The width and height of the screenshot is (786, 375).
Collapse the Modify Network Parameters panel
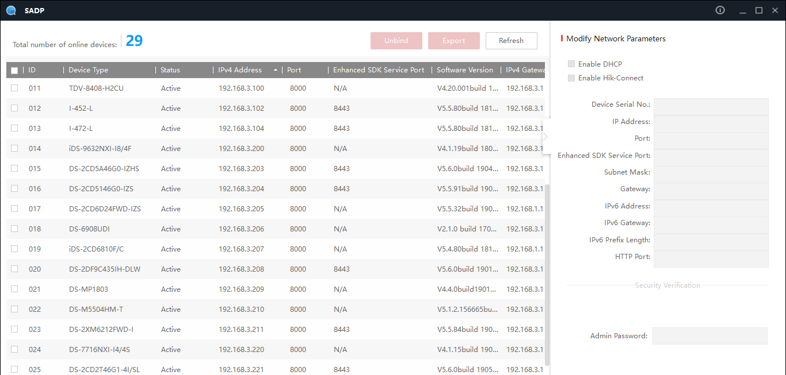point(545,137)
